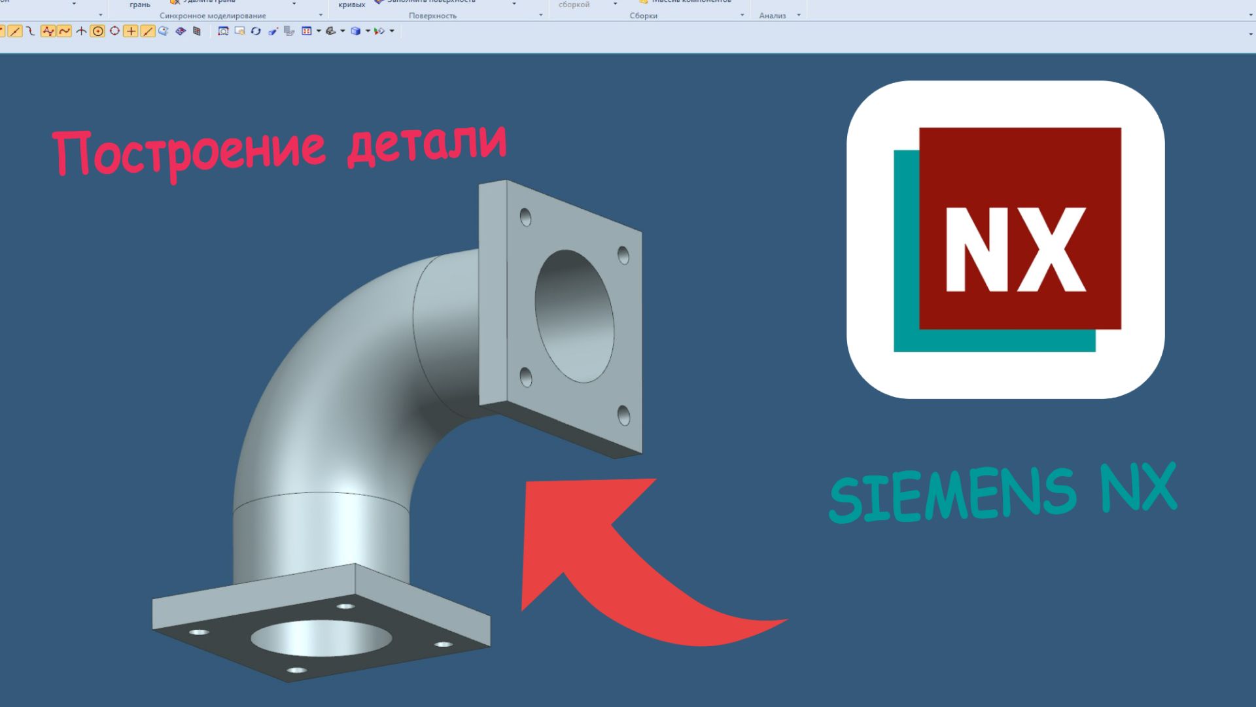Click the blue faceted surface snap icon

(x=181, y=31)
